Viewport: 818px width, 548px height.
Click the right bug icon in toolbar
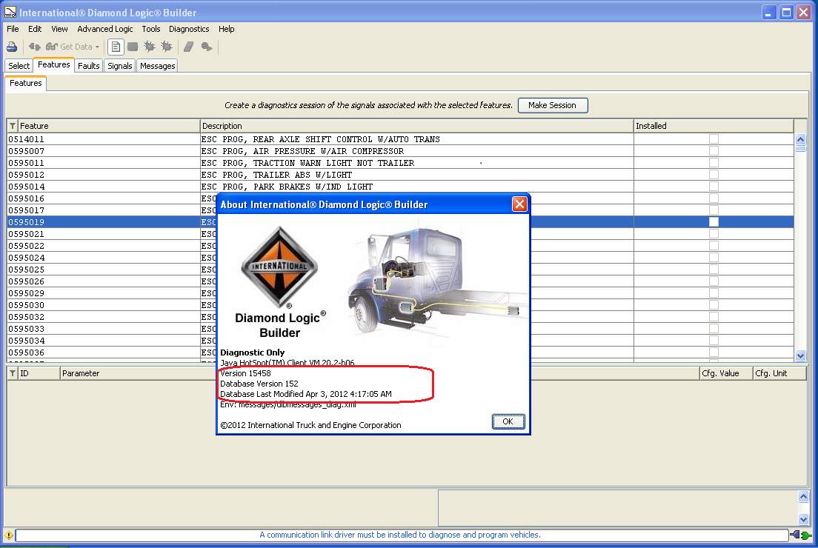167,47
